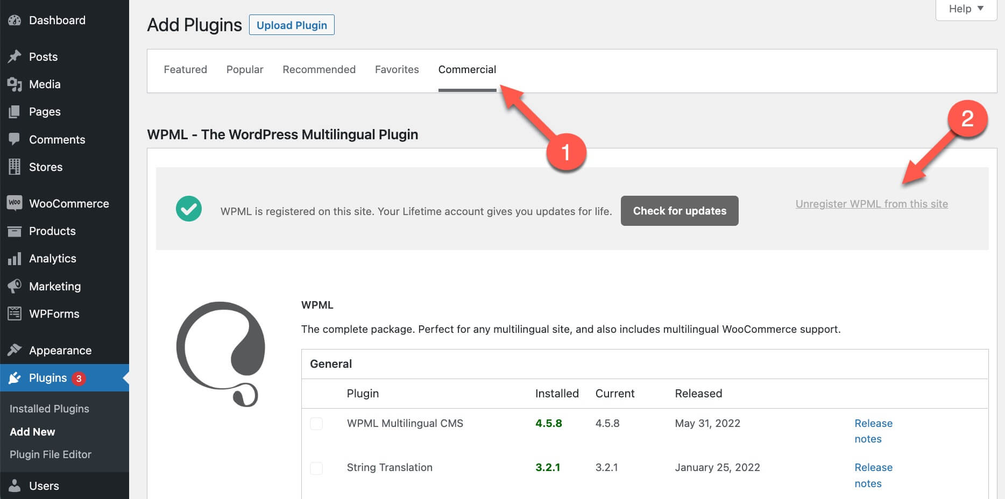
Task: Click the Released column header
Action: 698,394
